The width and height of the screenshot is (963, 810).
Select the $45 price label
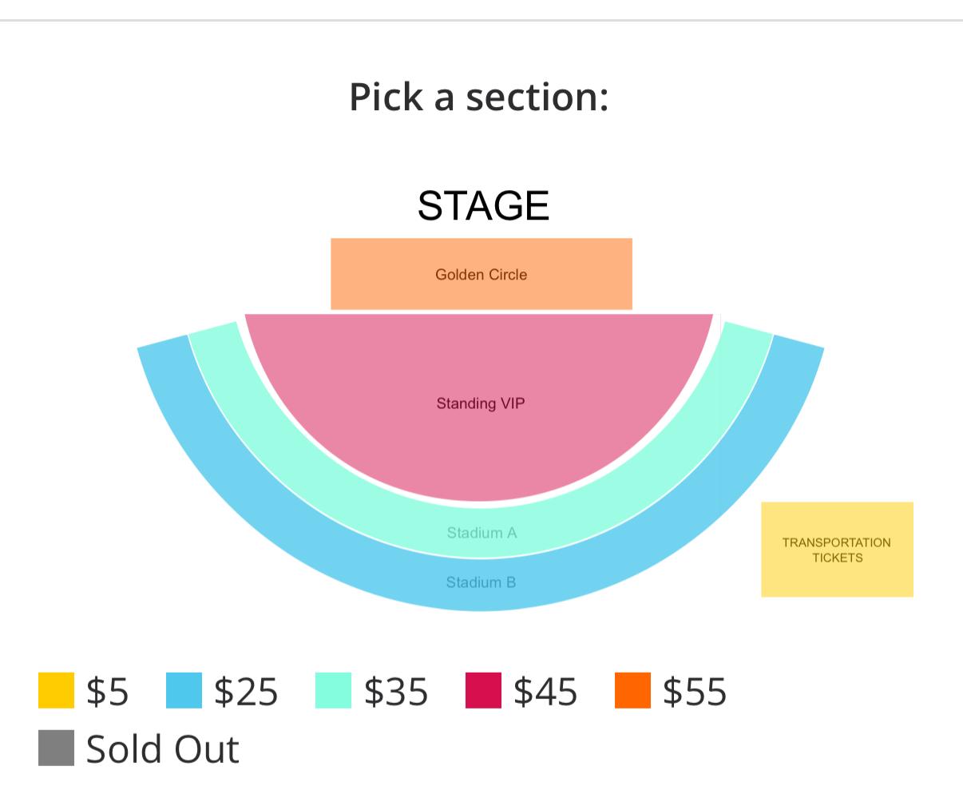click(x=545, y=691)
